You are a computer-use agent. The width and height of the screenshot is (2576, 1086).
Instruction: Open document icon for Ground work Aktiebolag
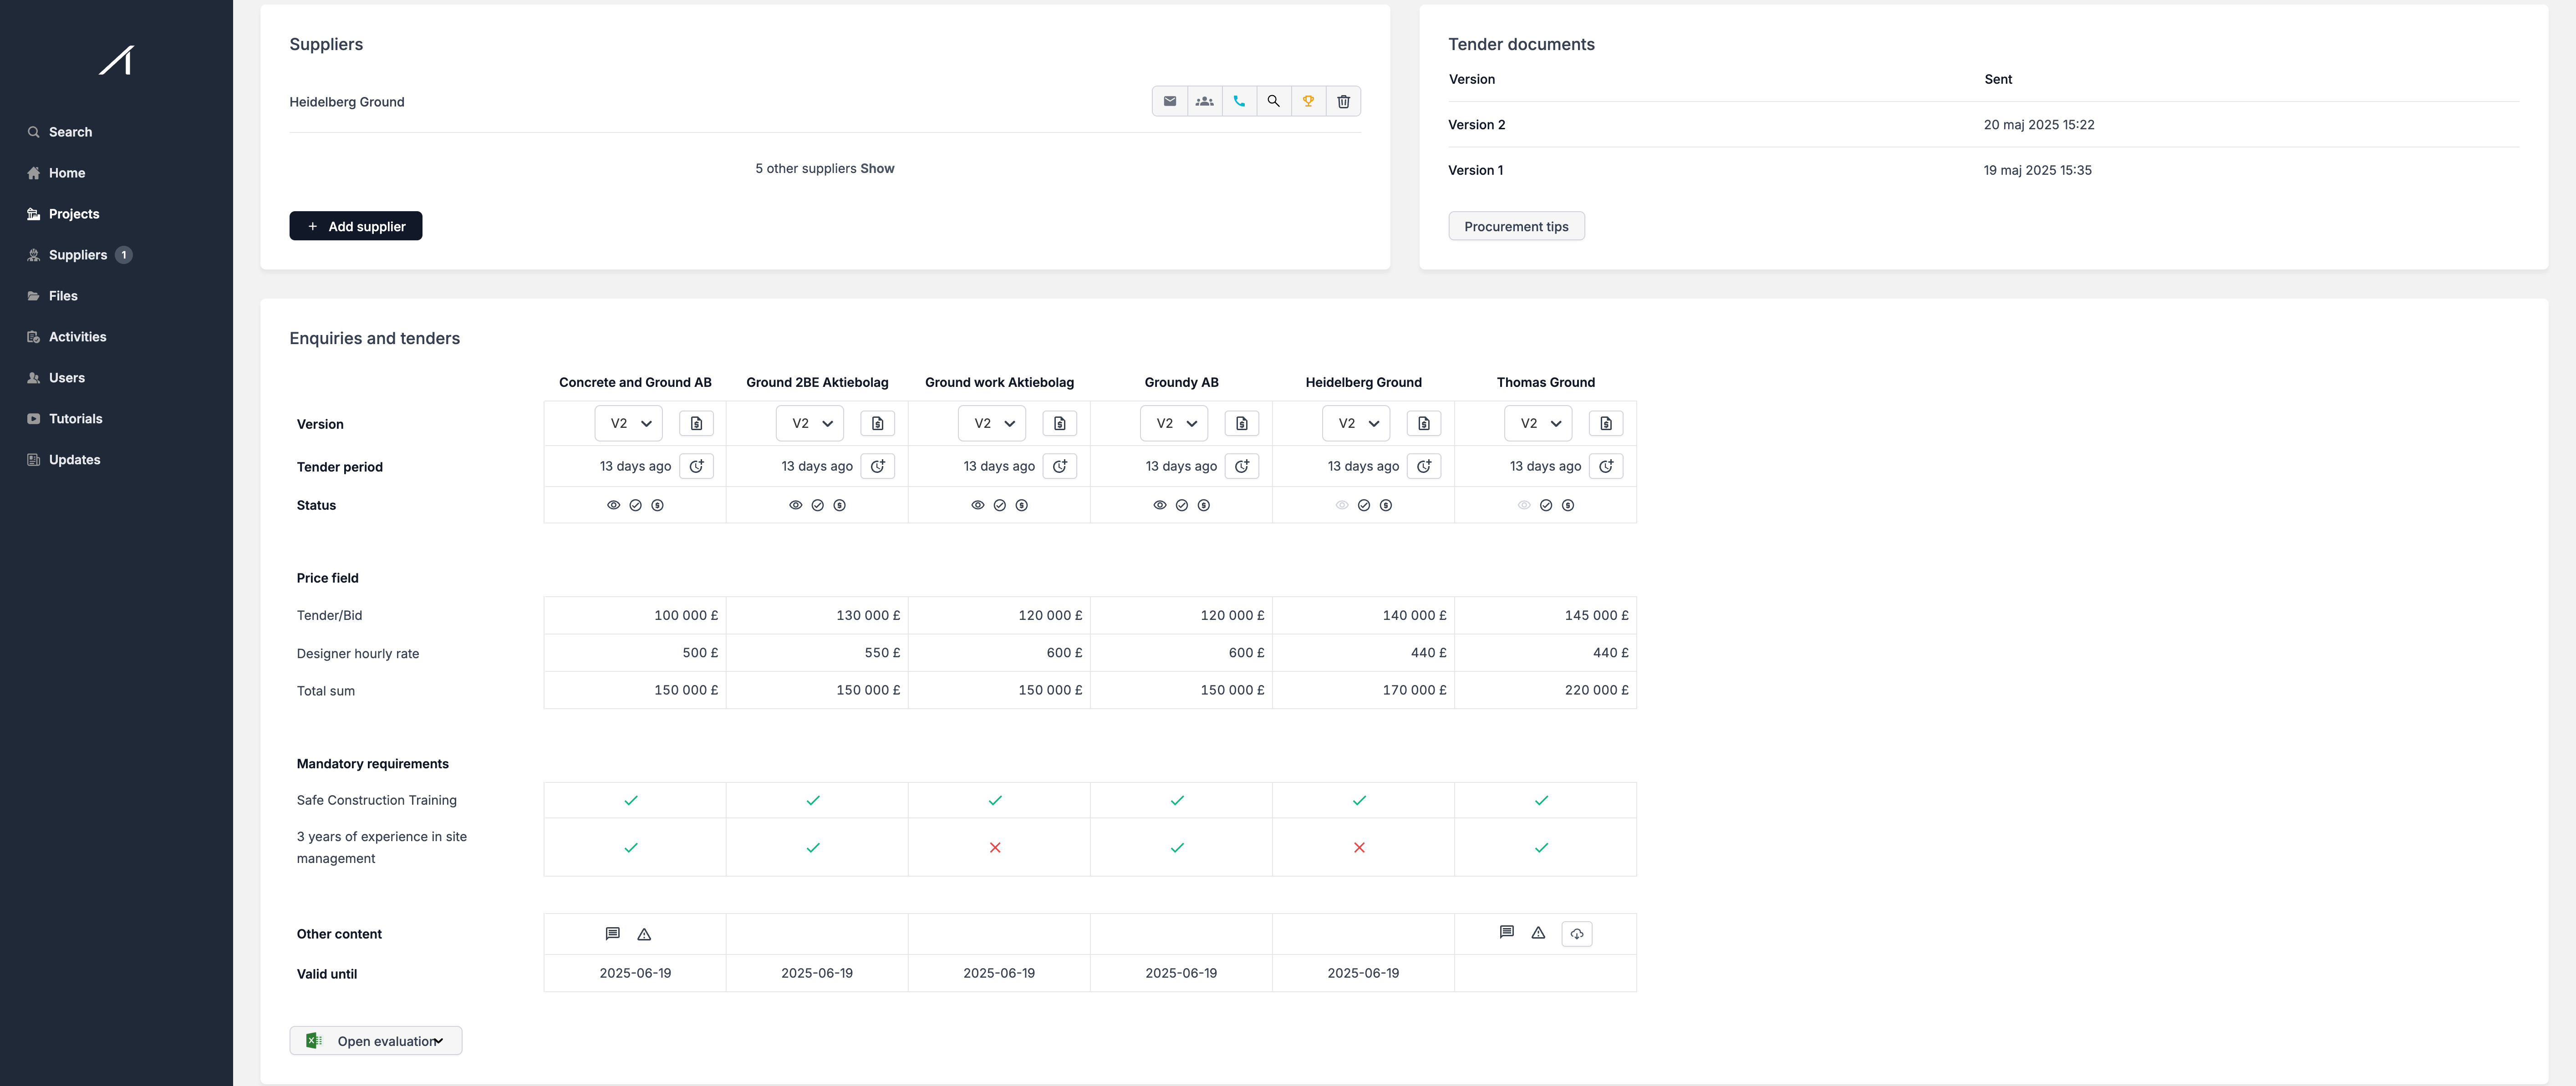tap(1059, 424)
